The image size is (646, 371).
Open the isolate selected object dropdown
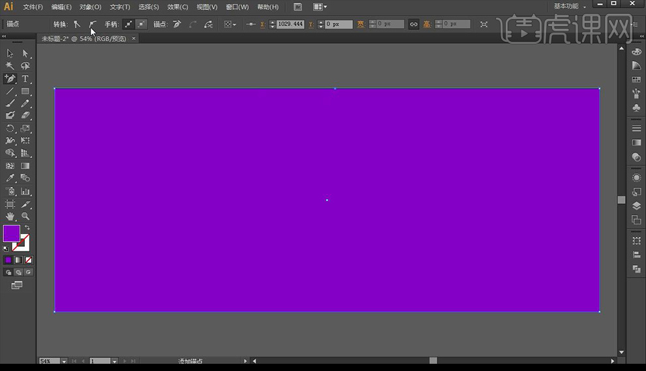coord(230,24)
